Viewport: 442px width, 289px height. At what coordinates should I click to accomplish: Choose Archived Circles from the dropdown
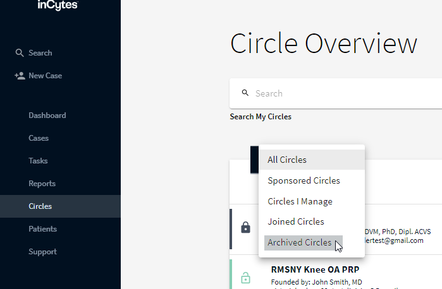click(x=299, y=242)
